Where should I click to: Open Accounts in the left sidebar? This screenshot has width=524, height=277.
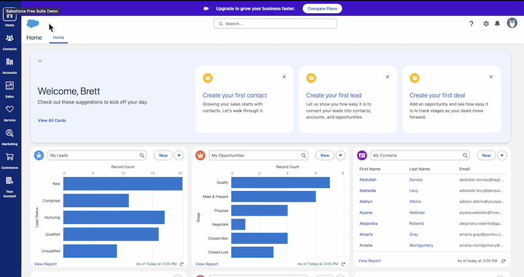click(x=10, y=64)
